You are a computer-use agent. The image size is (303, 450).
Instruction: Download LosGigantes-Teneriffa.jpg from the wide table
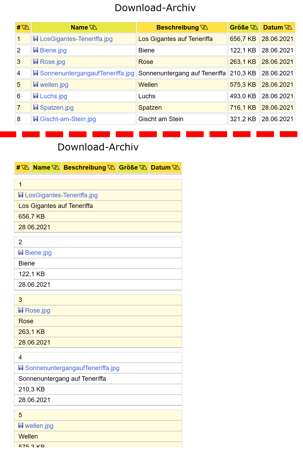pos(76,39)
